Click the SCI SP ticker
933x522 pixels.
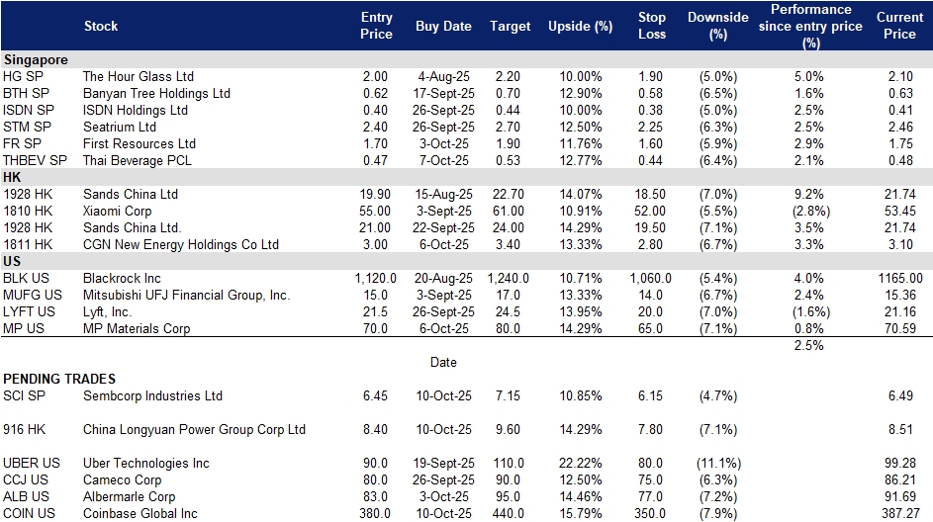25,396
